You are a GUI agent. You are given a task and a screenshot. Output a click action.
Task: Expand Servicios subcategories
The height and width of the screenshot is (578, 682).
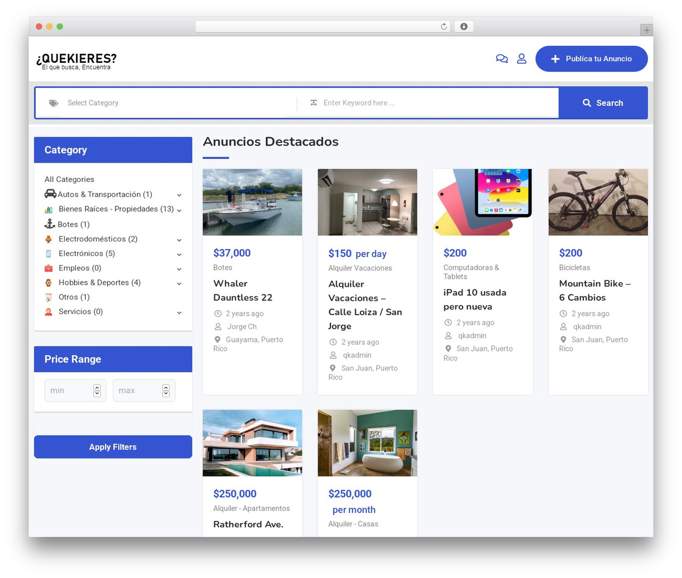tap(179, 312)
